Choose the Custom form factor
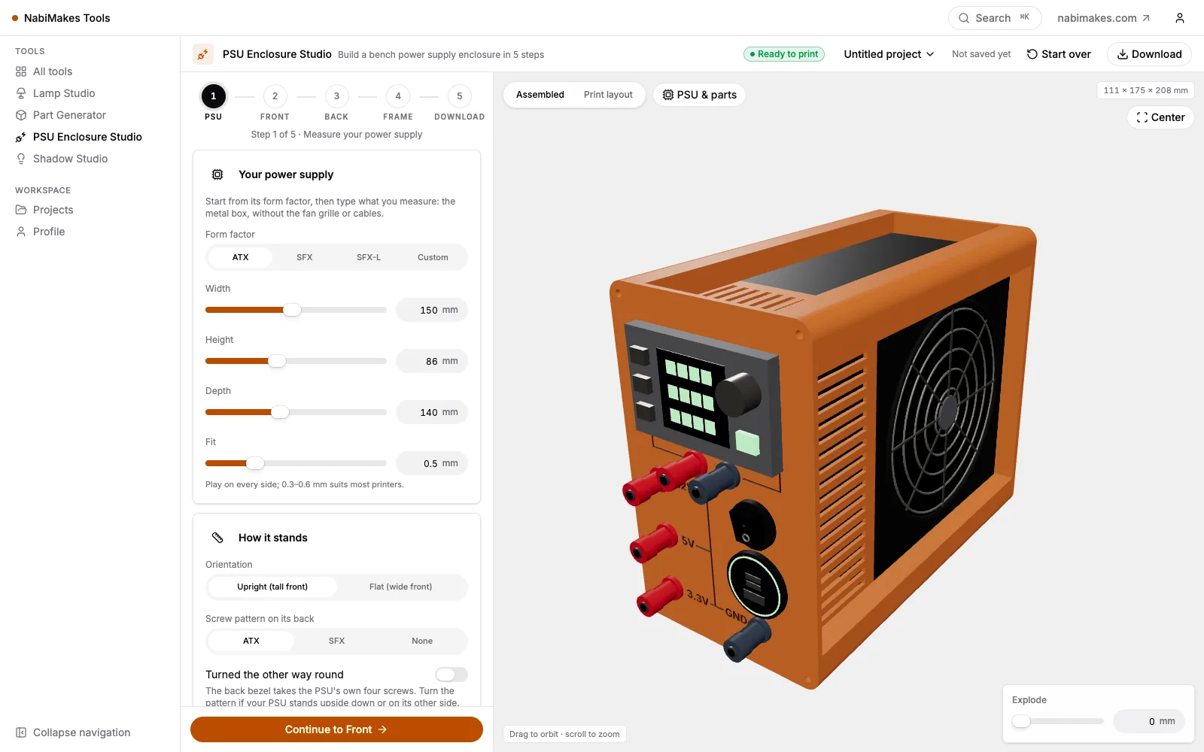 coord(433,257)
